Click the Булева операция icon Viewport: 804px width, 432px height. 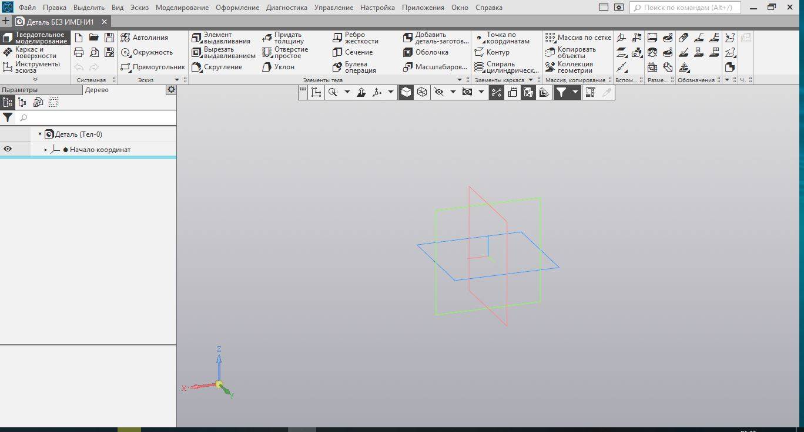click(x=337, y=67)
